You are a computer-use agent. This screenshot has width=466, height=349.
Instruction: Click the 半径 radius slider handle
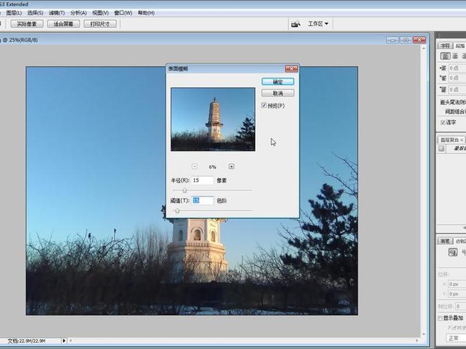pyautogui.click(x=185, y=191)
